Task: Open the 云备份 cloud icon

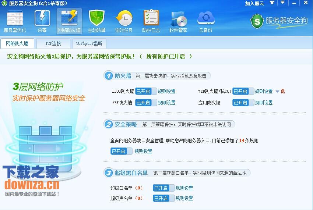Action: pyautogui.click(x=205, y=22)
